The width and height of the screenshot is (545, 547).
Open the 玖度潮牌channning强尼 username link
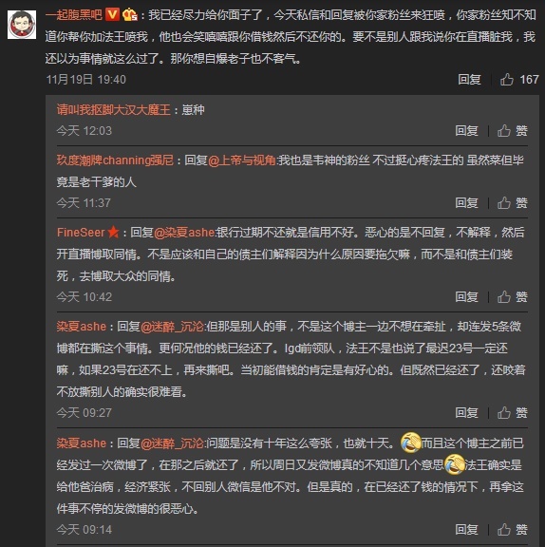115,160
